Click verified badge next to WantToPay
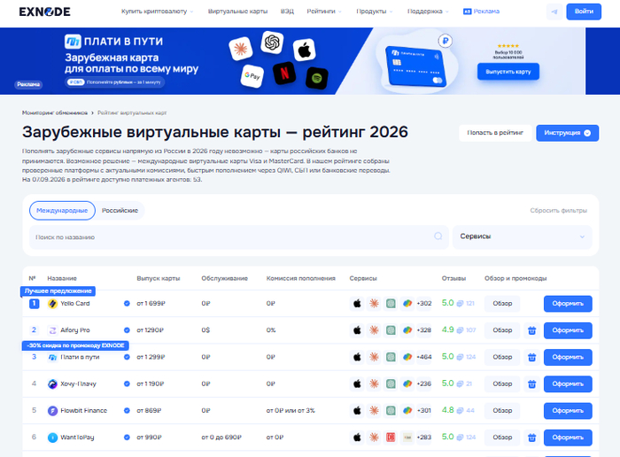Viewport: 620px width, 457px height. click(127, 438)
